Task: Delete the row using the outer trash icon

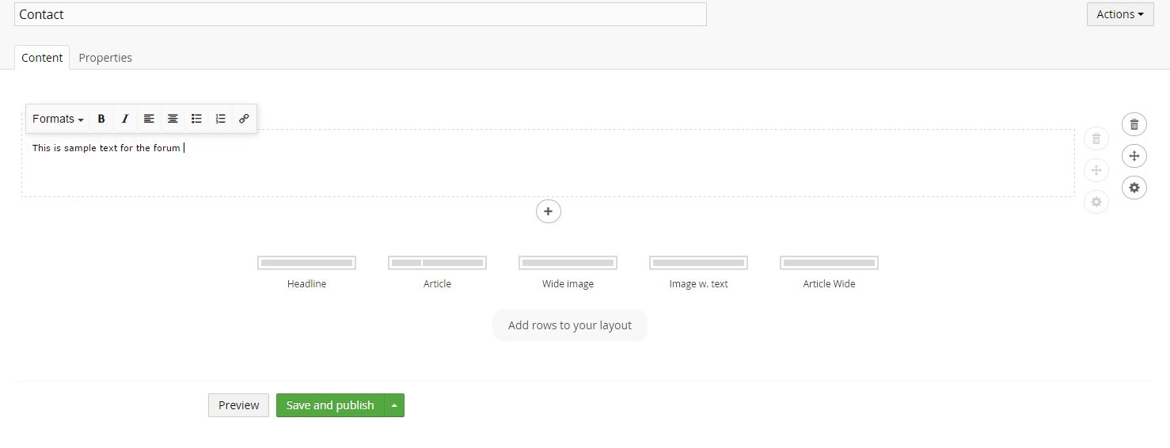Action: tap(1134, 124)
